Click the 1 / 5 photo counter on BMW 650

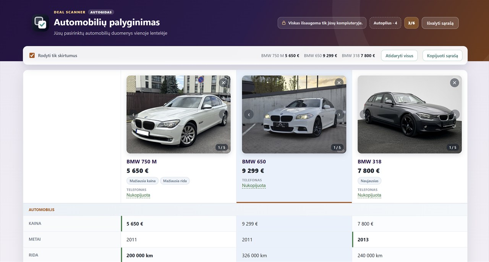tap(337, 147)
